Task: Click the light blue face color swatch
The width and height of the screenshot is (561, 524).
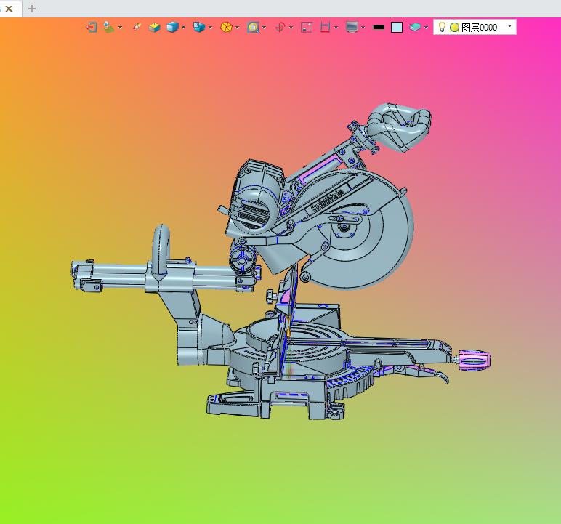Action: 397,27
